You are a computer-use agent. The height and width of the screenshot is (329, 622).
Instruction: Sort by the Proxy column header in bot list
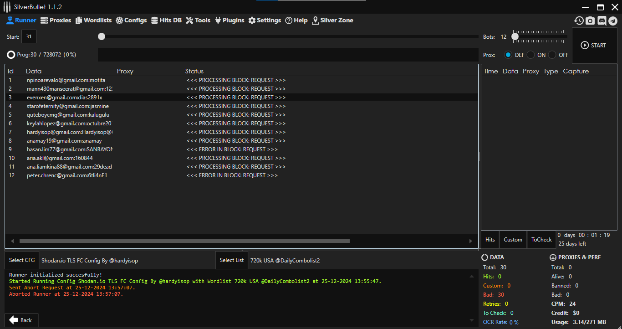(125, 71)
